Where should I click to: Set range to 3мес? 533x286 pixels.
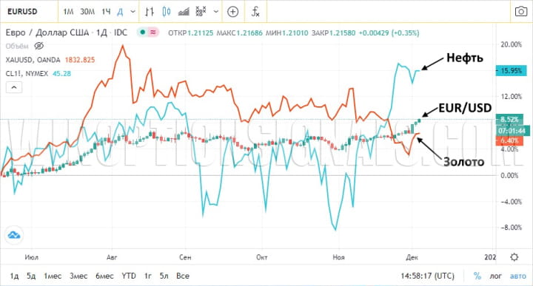coord(78,276)
